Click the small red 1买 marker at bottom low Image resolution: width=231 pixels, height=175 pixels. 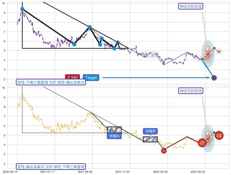[164, 151]
